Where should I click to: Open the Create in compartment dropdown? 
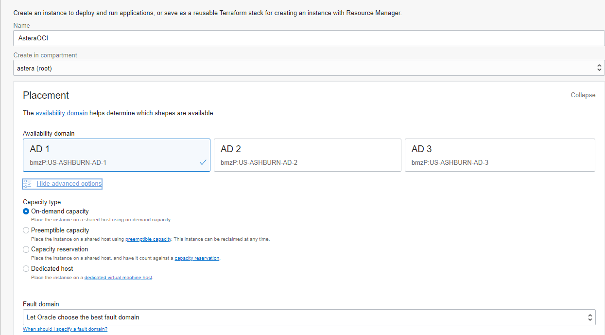click(309, 68)
